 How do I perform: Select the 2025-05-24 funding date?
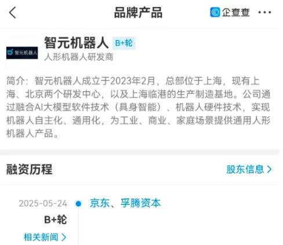coord(43,204)
